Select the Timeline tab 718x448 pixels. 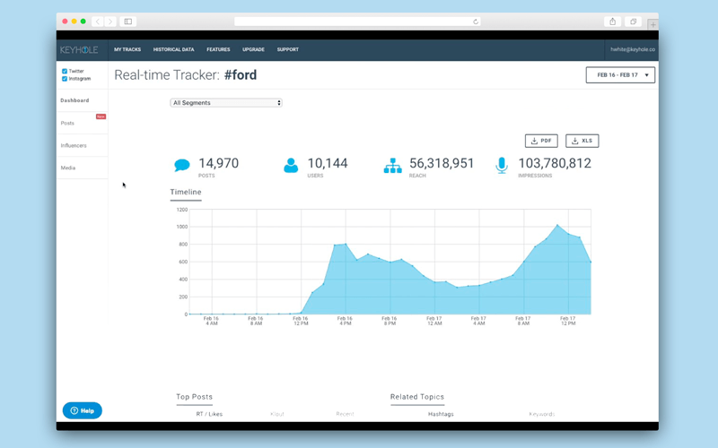click(x=186, y=192)
